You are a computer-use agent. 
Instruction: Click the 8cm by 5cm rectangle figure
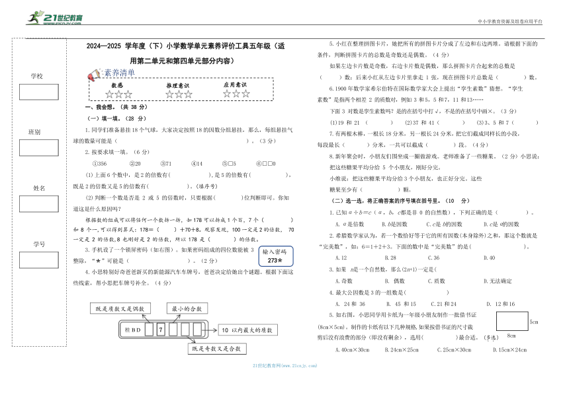(x=512, y=321)
